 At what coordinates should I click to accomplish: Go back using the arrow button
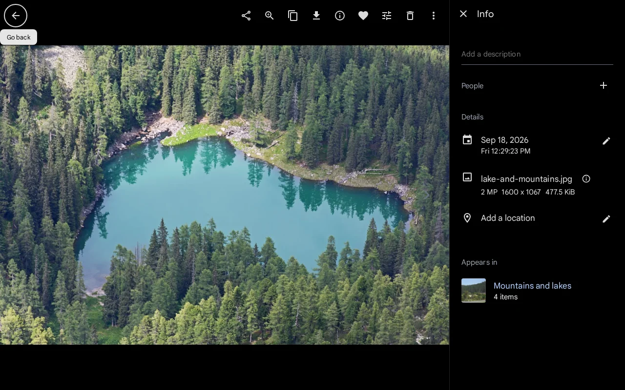point(16,16)
